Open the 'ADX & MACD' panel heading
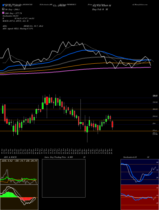Screen dimensions: 159x210 point(10,157)
